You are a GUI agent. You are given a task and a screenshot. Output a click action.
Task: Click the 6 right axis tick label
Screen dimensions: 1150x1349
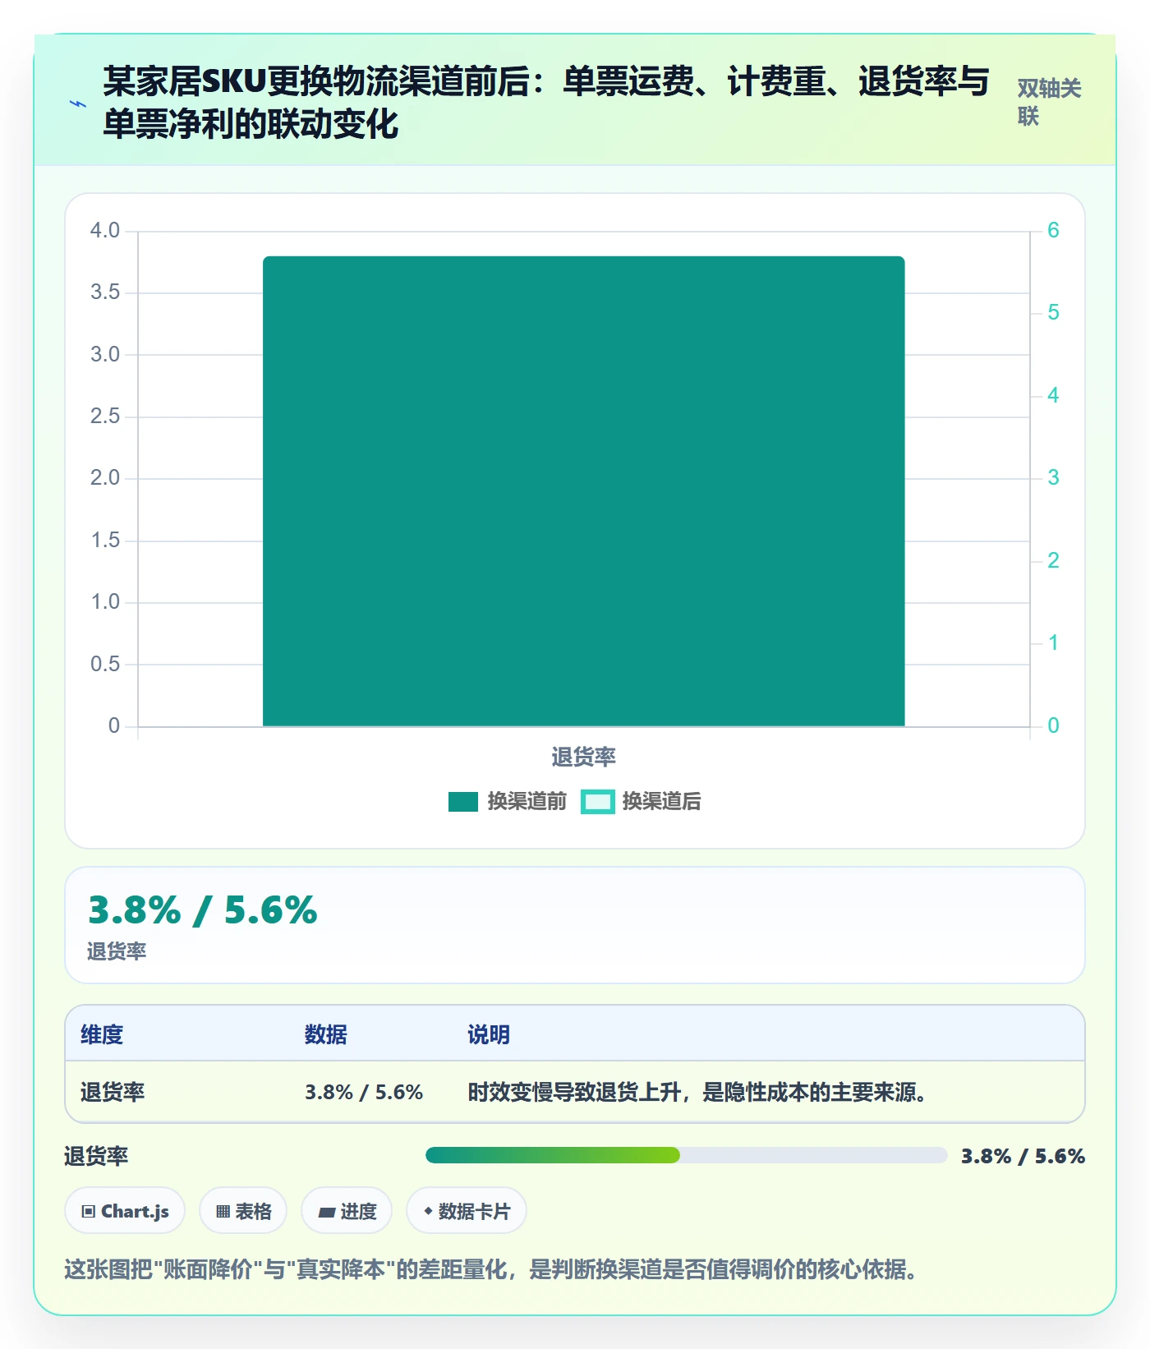click(x=1053, y=230)
